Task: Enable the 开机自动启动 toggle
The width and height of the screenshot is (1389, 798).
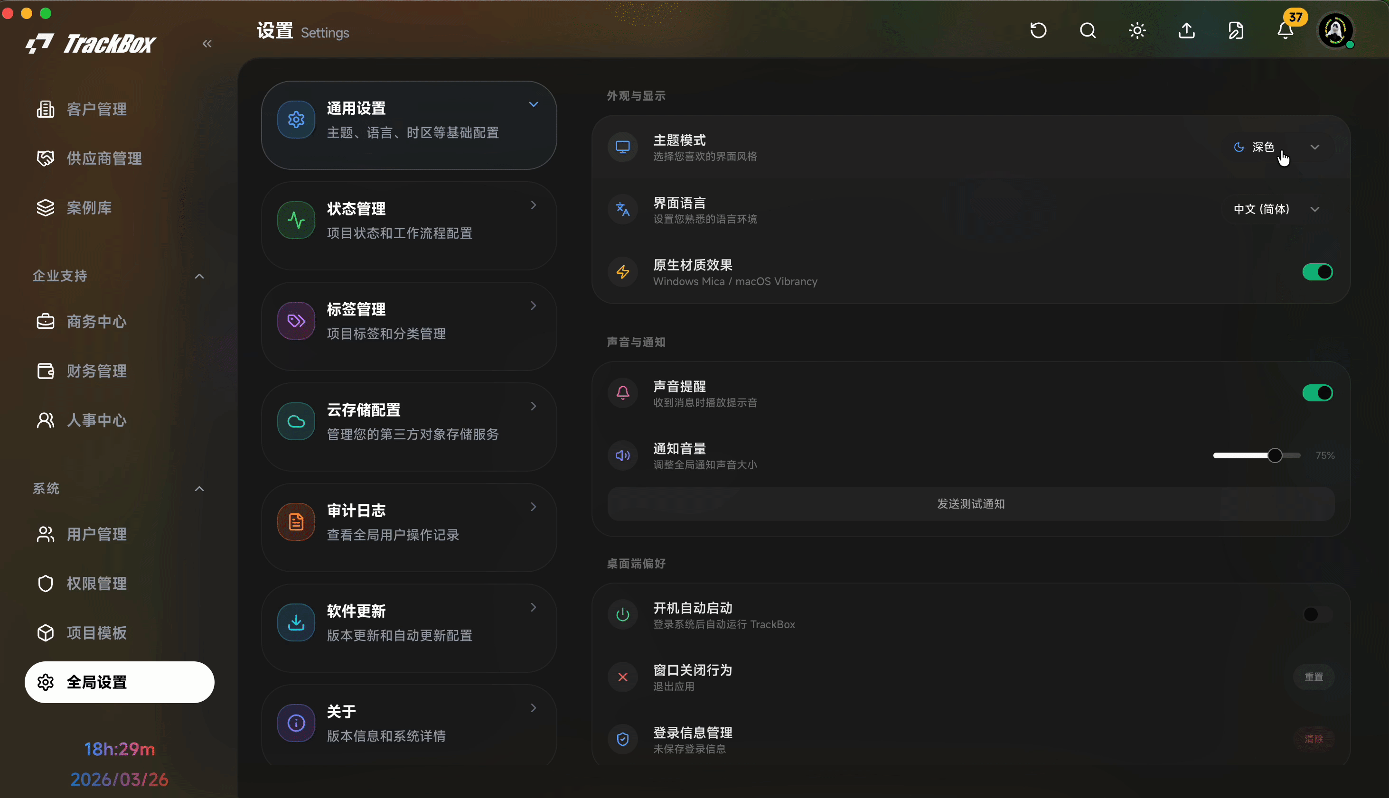Action: [x=1317, y=614]
